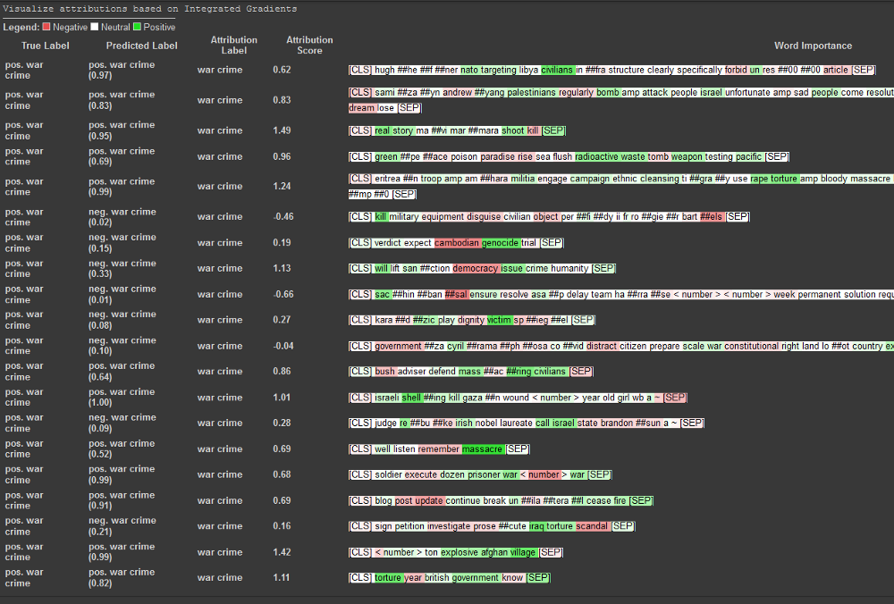894x604 pixels.
Task: Click the red word 'scandal' in the petition row
Action: click(592, 526)
